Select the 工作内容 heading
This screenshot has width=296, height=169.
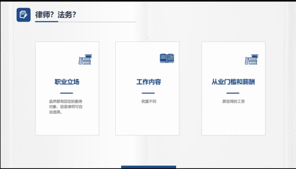point(149,82)
